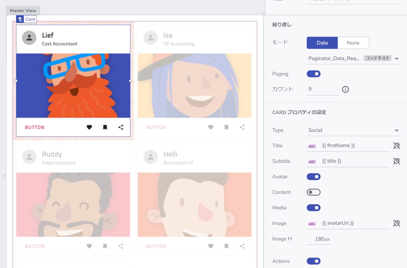407x268 pixels.
Task: Open the Paginator_Data_Req context dropdown
Action: pos(353,58)
